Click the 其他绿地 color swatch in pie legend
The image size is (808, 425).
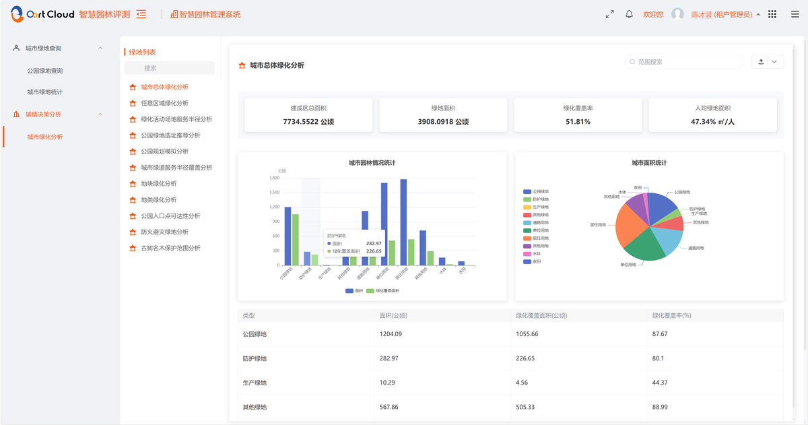click(x=527, y=215)
